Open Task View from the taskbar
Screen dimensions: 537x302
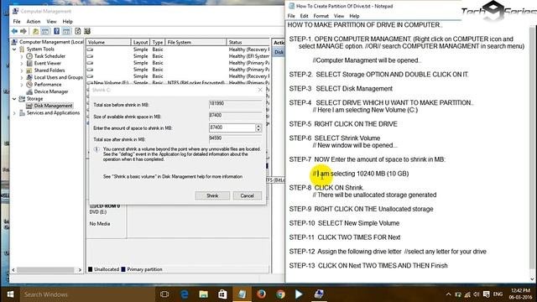(164, 294)
